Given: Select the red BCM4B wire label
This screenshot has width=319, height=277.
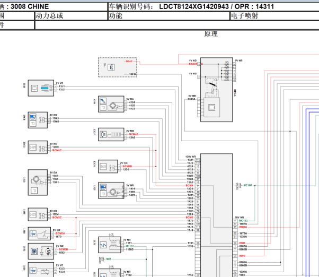Looking at the screenshot, I should pyautogui.click(x=127, y=167).
